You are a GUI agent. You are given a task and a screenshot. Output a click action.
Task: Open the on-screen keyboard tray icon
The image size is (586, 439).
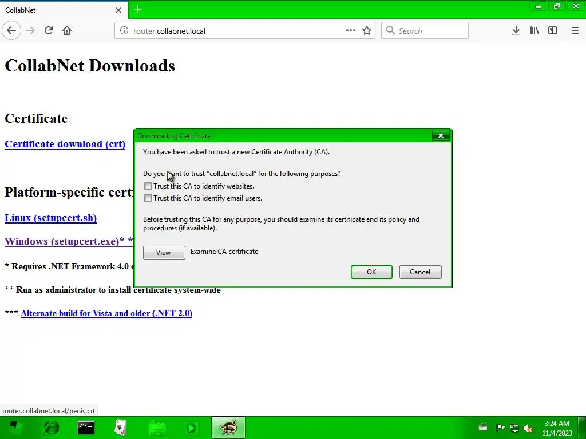click(x=483, y=428)
